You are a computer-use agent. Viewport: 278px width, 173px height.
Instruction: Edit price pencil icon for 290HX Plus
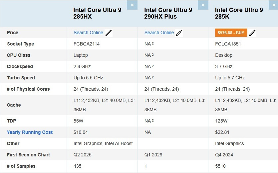pyautogui.click(x=179, y=33)
